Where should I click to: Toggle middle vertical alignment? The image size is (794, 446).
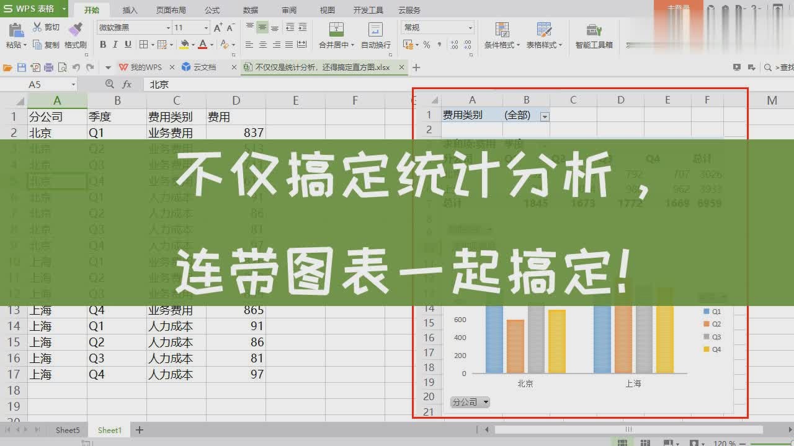(262, 27)
